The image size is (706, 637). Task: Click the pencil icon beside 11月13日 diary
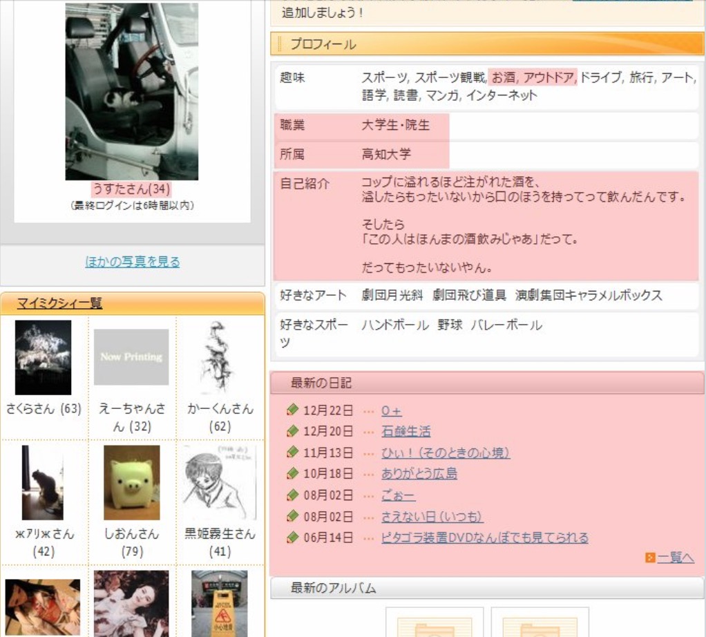tap(292, 452)
